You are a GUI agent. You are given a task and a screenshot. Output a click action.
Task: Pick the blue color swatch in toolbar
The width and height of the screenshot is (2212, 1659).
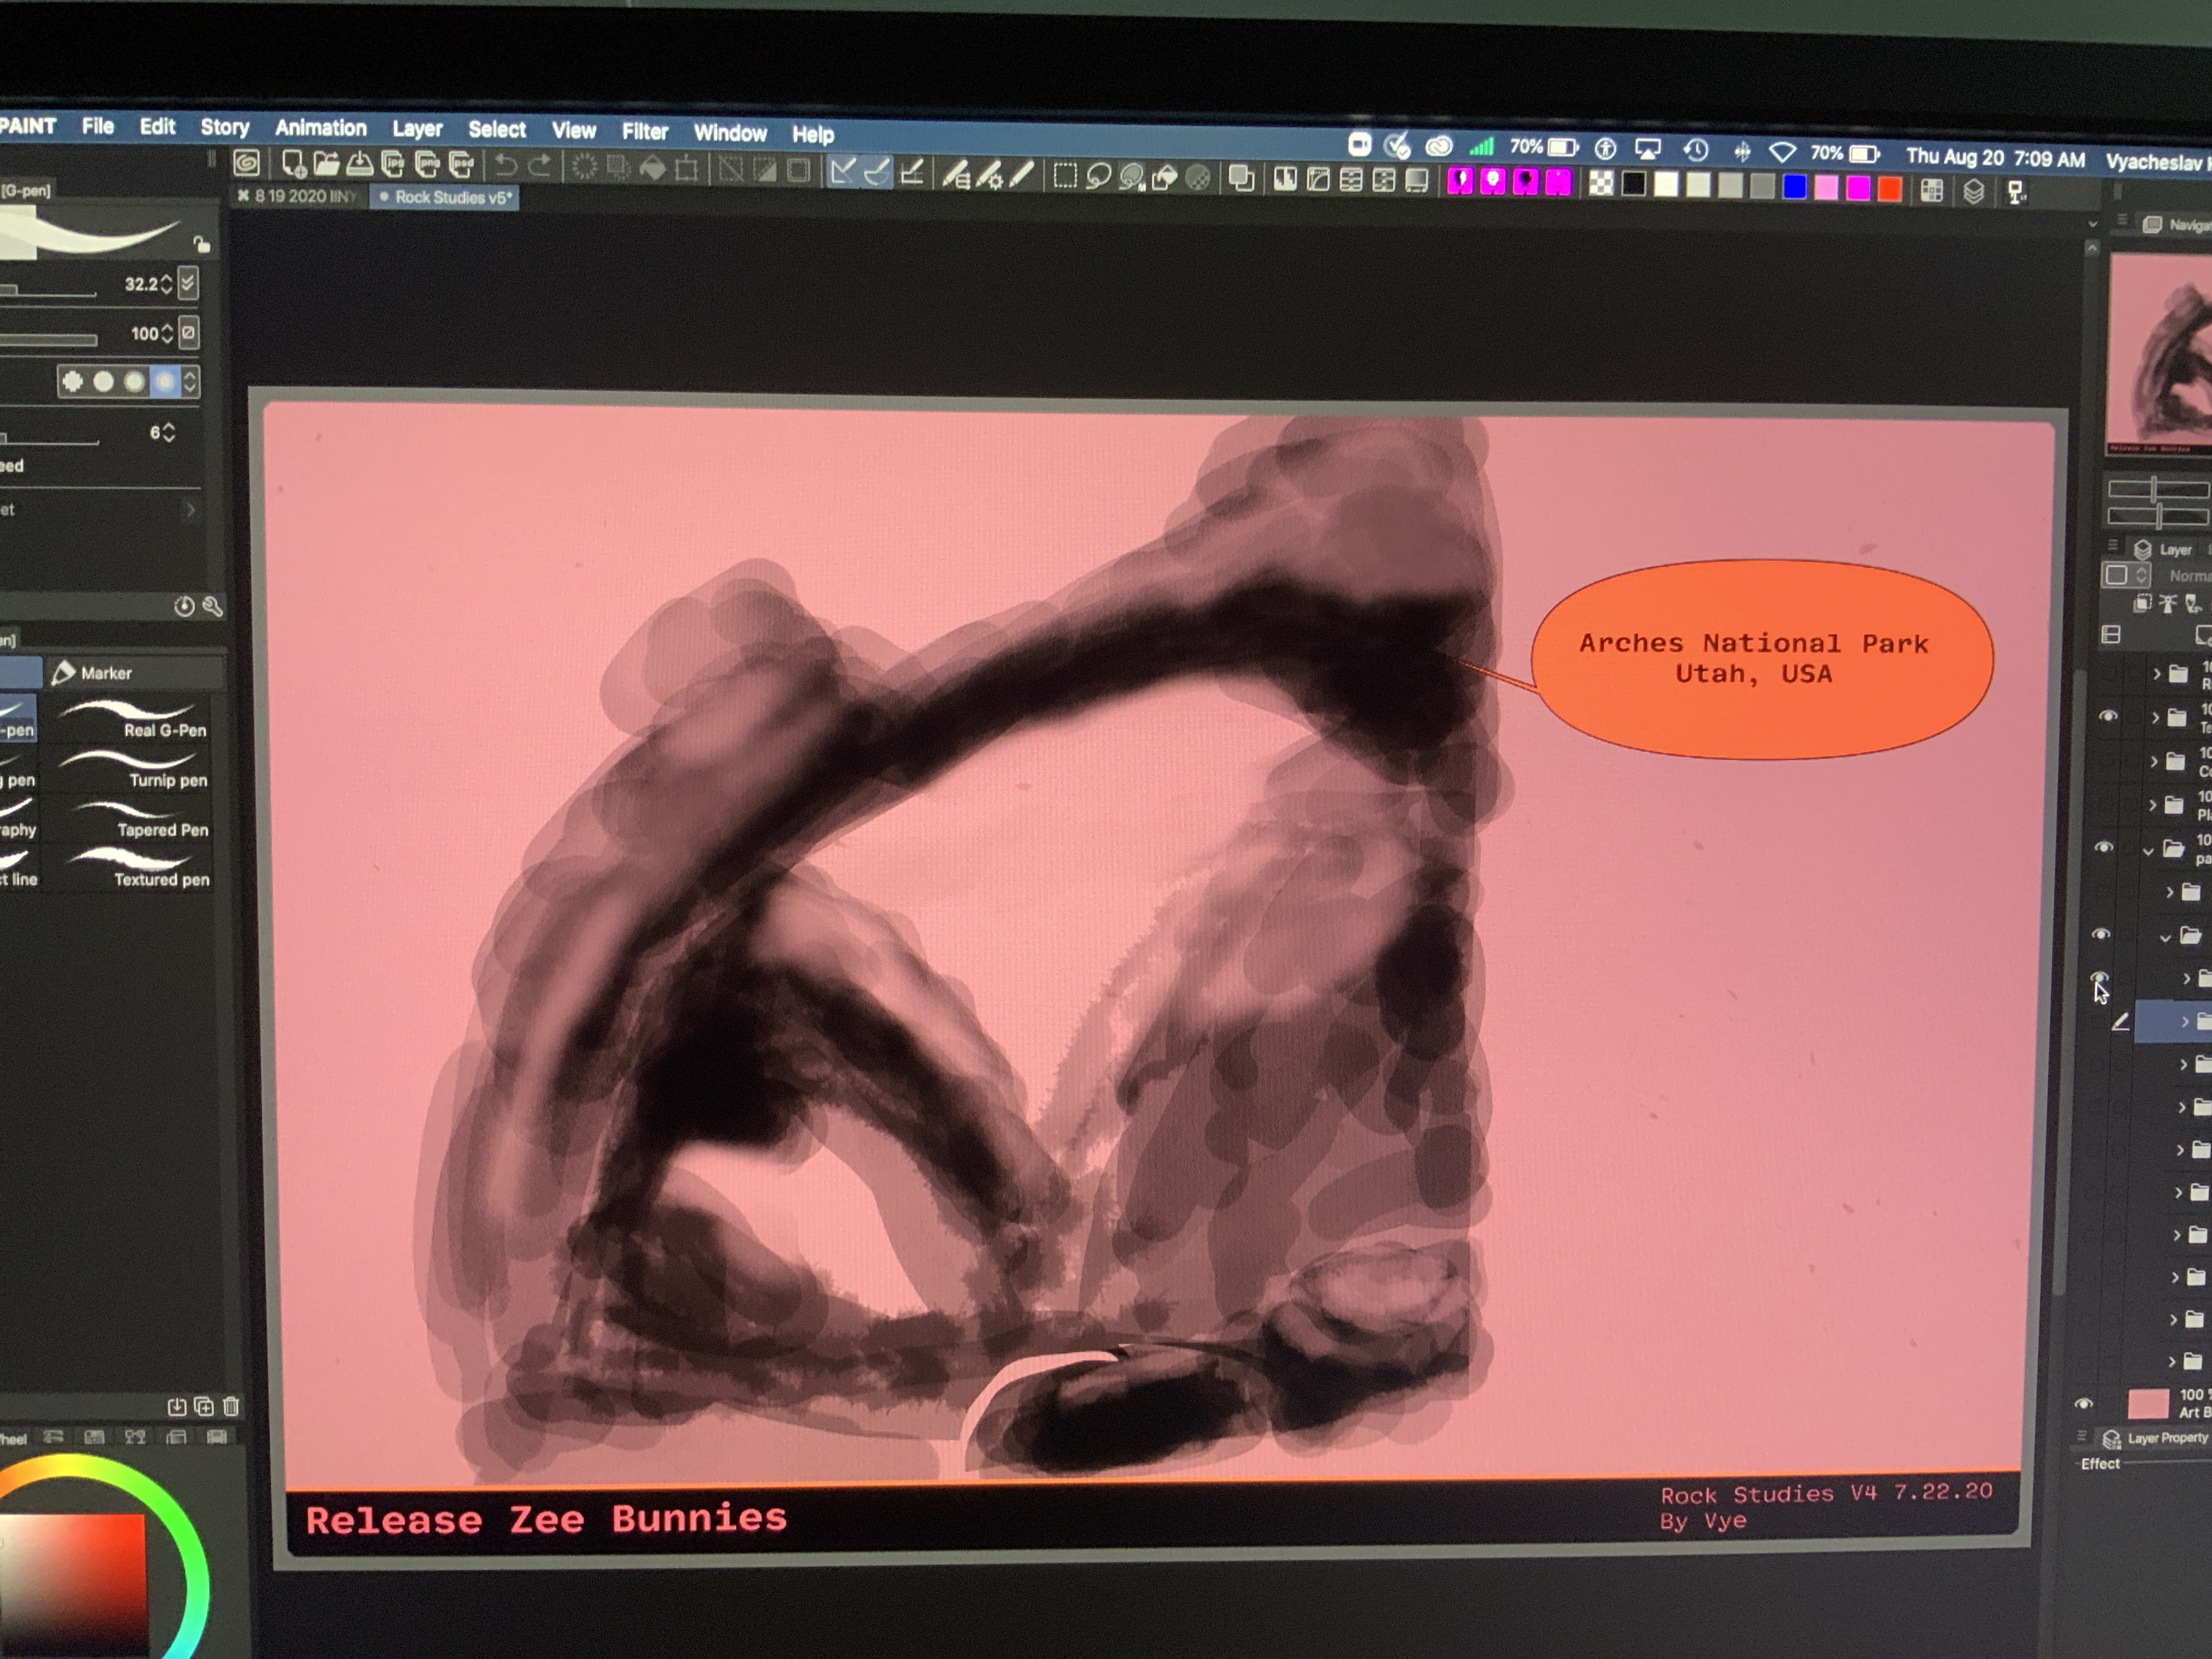point(1794,187)
